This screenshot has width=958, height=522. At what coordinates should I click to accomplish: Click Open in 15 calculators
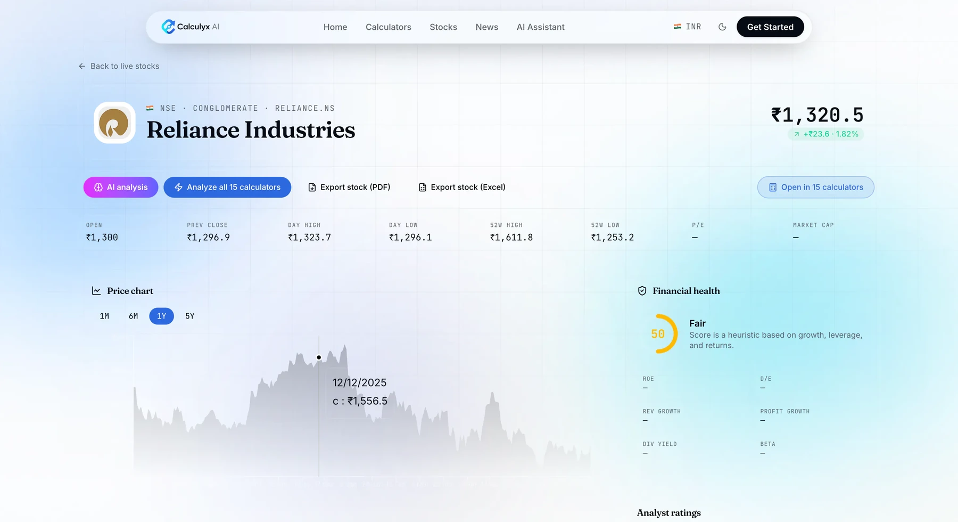click(x=816, y=187)
